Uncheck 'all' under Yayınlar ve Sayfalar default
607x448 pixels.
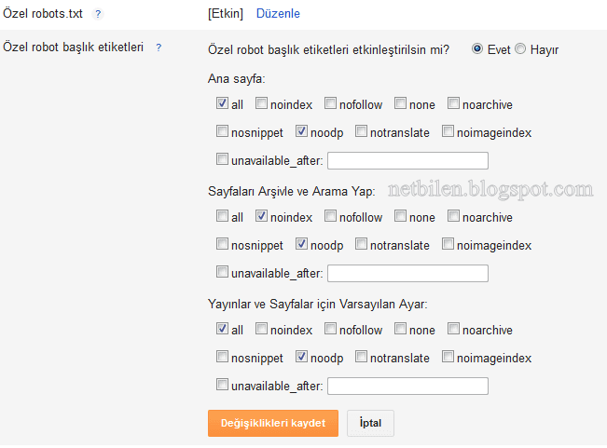(222, 329)
